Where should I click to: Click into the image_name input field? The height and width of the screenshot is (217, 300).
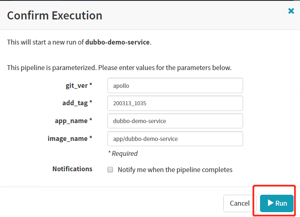pyautogui.click(x=175, y=138)
